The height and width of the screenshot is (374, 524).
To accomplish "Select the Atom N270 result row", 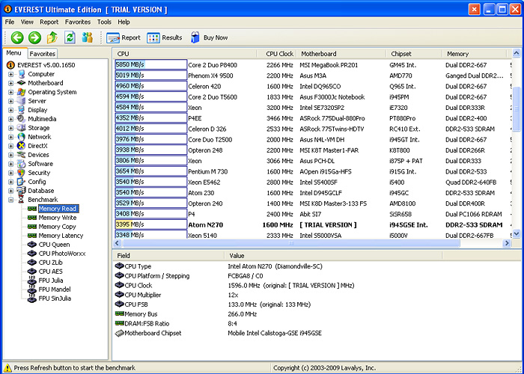I will coord(311,224).
